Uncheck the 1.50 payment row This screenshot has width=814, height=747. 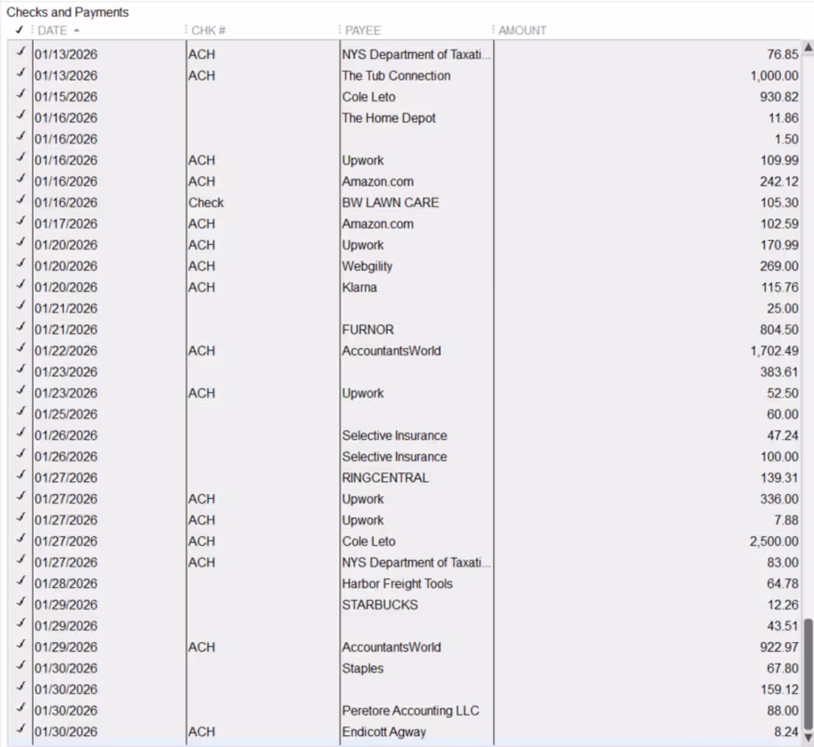(21, 136)
